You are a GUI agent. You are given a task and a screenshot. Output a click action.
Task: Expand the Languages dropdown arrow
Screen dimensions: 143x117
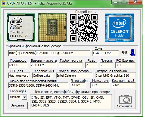(x=24, y=97)
